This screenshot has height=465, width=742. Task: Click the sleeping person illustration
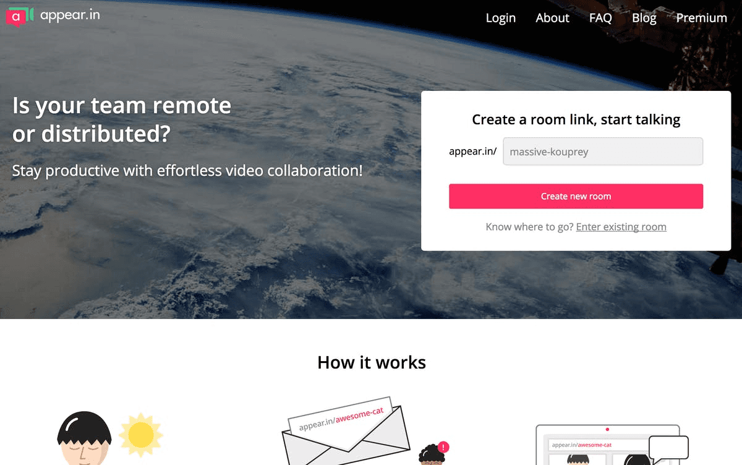pos(84,439)
